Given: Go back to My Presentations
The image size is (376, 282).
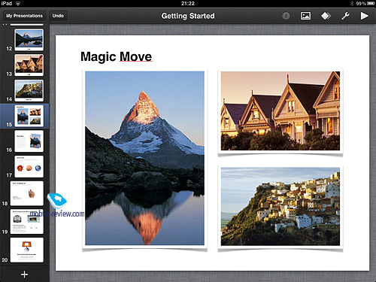Looking at the screenshot, I should (x=24, y=16).
